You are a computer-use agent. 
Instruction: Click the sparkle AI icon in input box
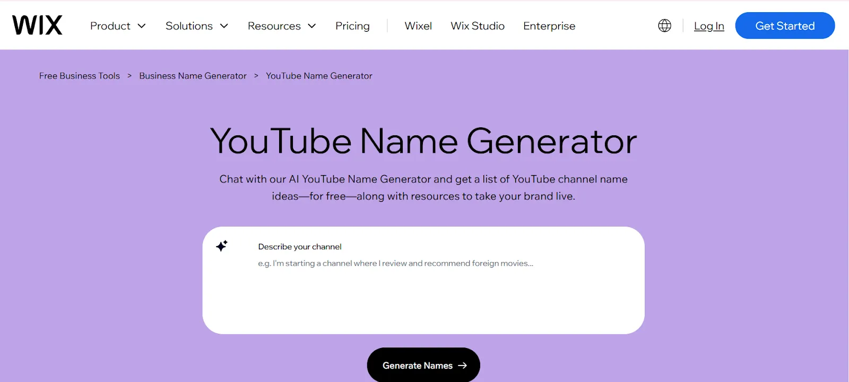coord(222,246)
